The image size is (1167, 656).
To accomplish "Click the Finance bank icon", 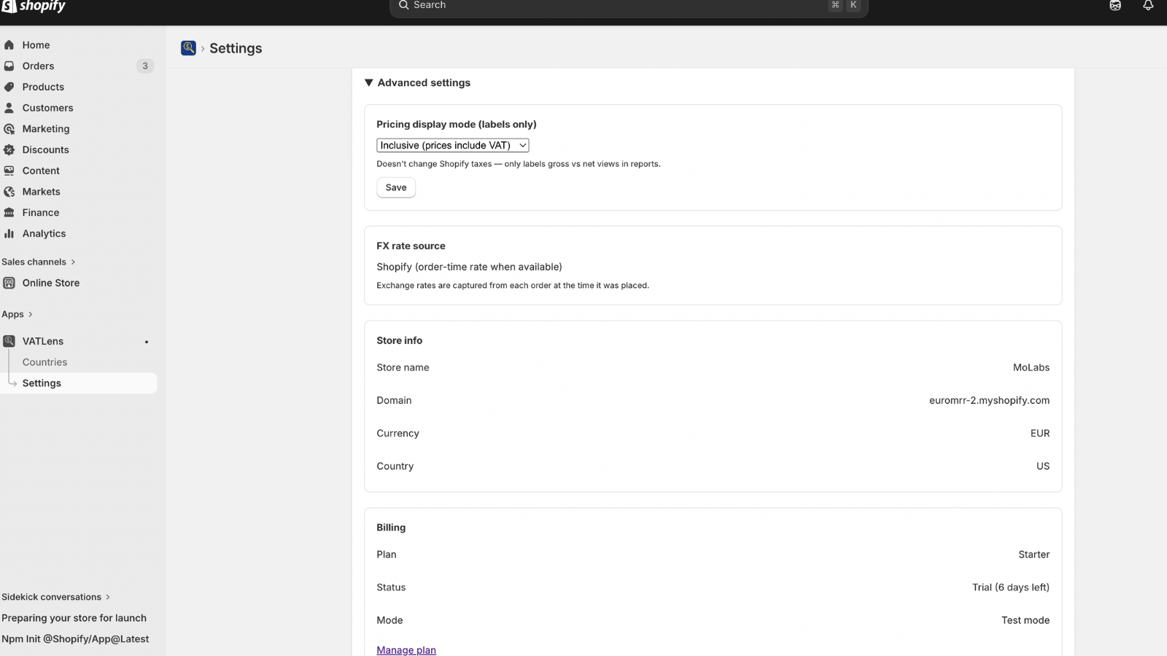I will coord(9,212).
